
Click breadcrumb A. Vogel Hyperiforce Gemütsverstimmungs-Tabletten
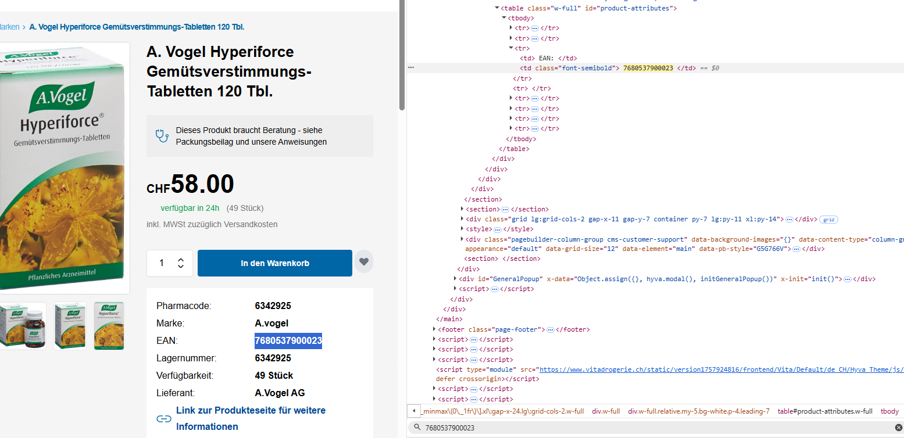click(137, 27)
